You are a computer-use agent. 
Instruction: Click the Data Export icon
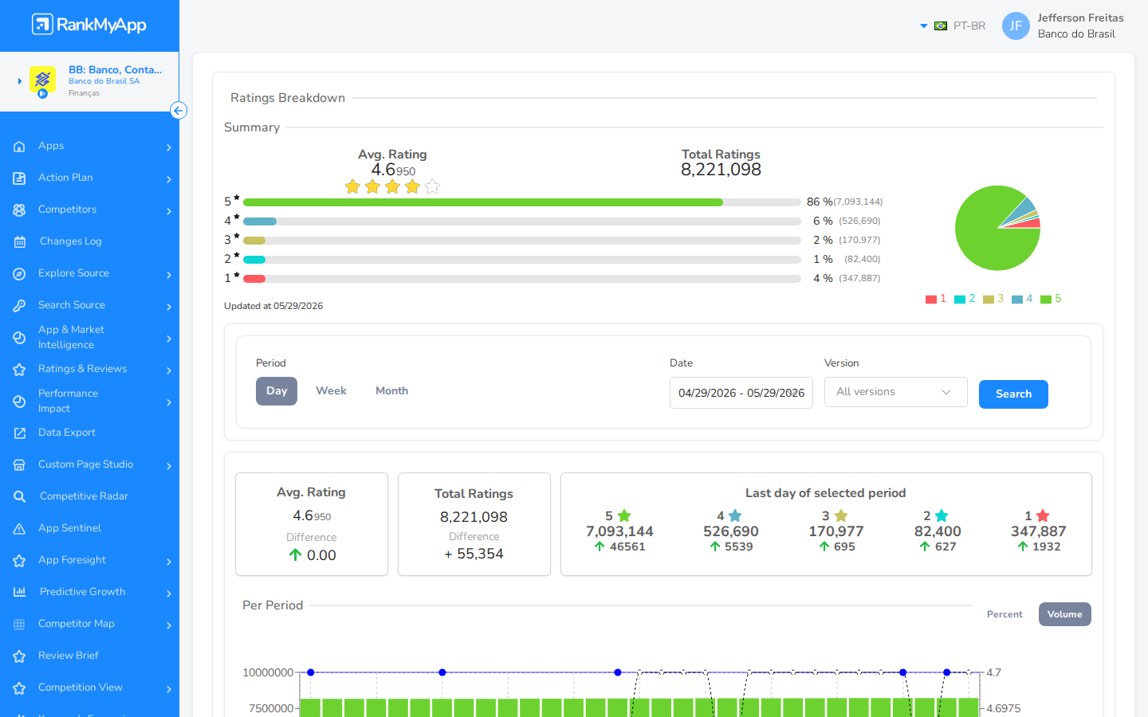tap(19, 433)
